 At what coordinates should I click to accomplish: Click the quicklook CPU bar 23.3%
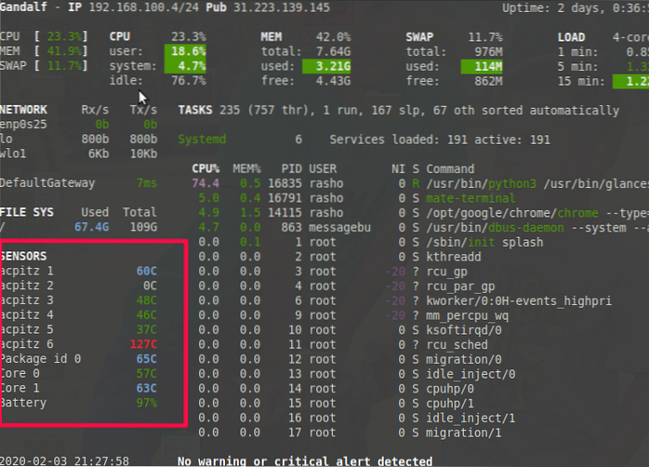64,36
